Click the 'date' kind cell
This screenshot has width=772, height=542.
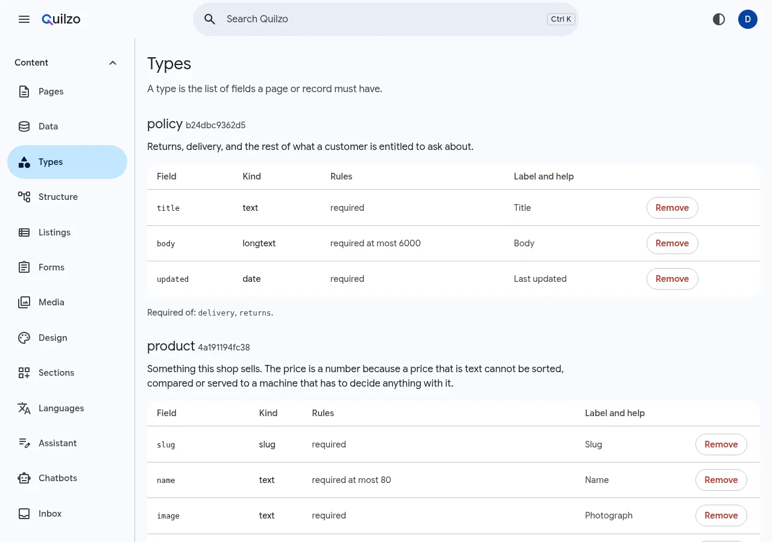pyautogui.click(x=252, y=279)
